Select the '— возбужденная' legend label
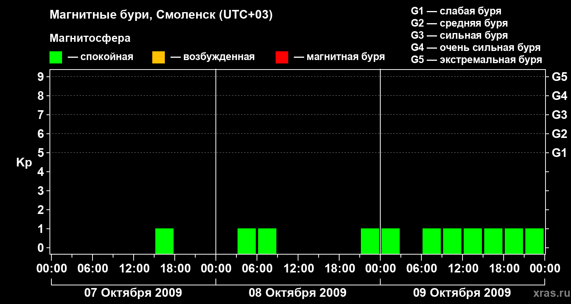 [212, 57]
